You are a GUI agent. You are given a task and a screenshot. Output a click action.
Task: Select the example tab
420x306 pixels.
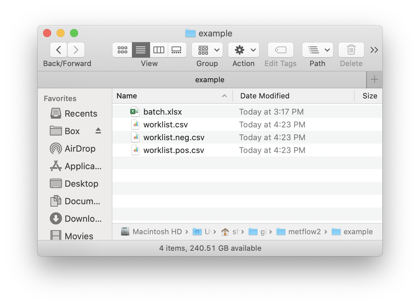(x=209, y=80)
